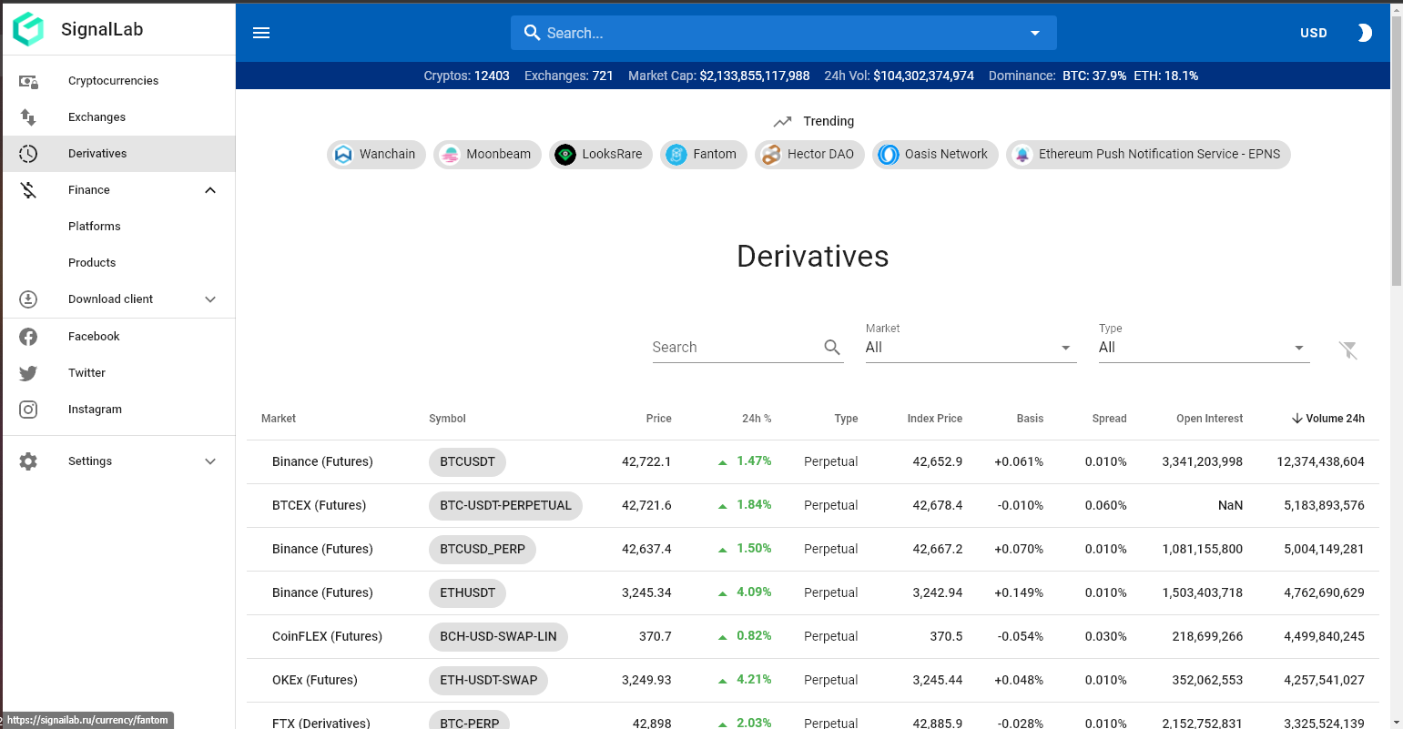Toggle dark mode moon icon
Viewport: 1403px width, 729px height.
tap(1363, 33)
